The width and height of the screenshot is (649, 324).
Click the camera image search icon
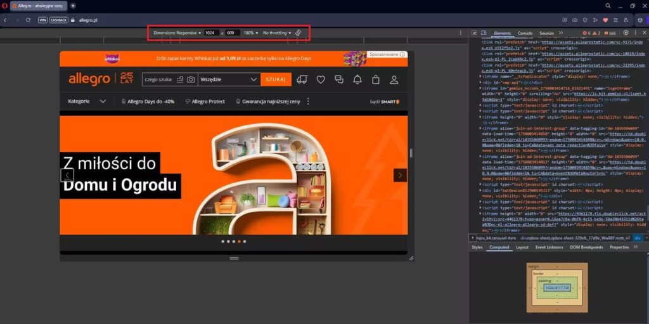pos(191,79)
